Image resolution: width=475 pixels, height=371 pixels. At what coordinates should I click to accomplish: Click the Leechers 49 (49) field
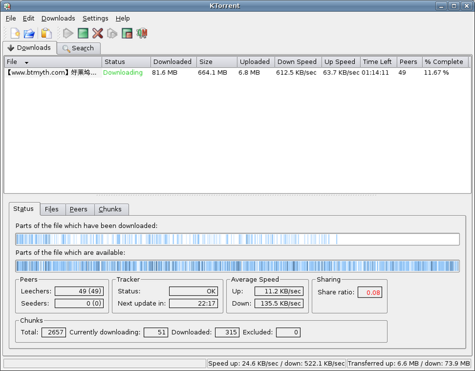coord(79,291)
